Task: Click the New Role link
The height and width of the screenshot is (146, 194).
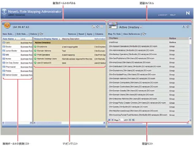Action: (8, 34)
